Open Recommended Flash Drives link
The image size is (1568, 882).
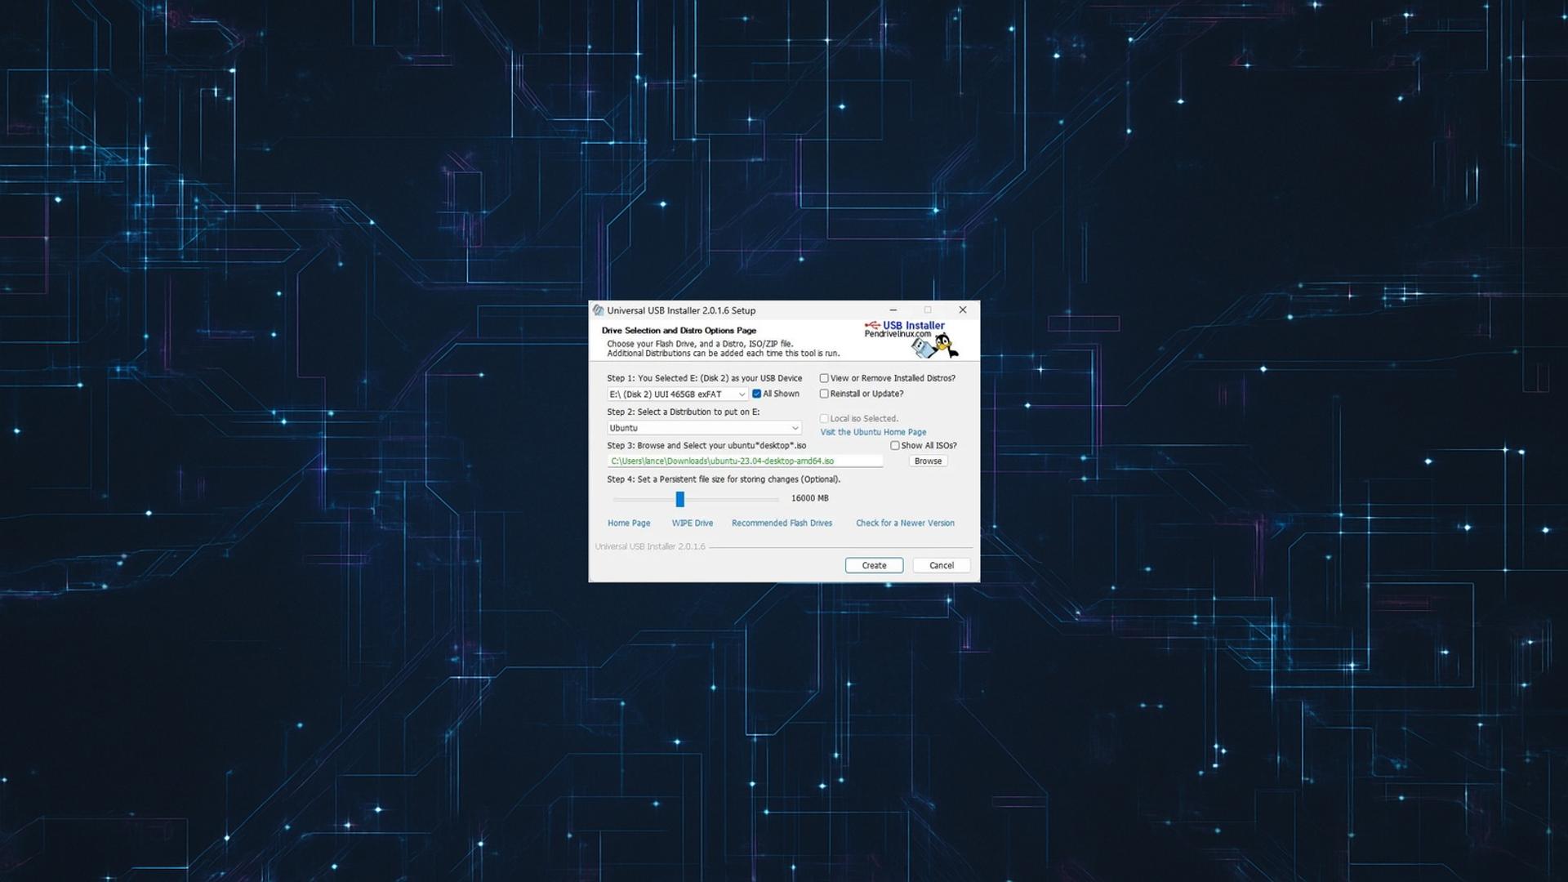tap(782, 523)
